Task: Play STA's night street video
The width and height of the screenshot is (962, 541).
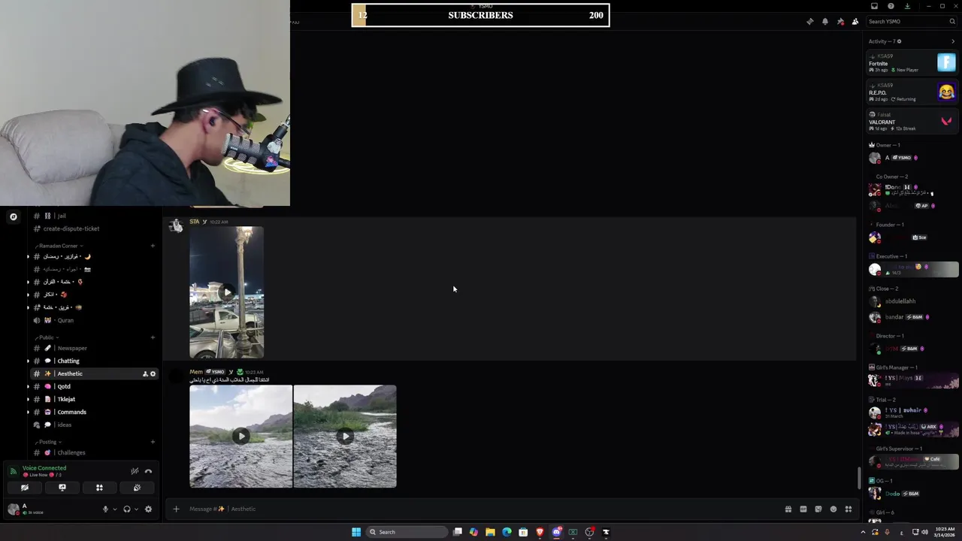Action: click(x=227, y=292)
